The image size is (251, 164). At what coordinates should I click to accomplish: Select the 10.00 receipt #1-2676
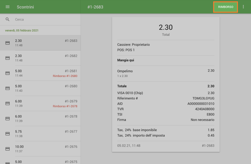tap(40, 149)
